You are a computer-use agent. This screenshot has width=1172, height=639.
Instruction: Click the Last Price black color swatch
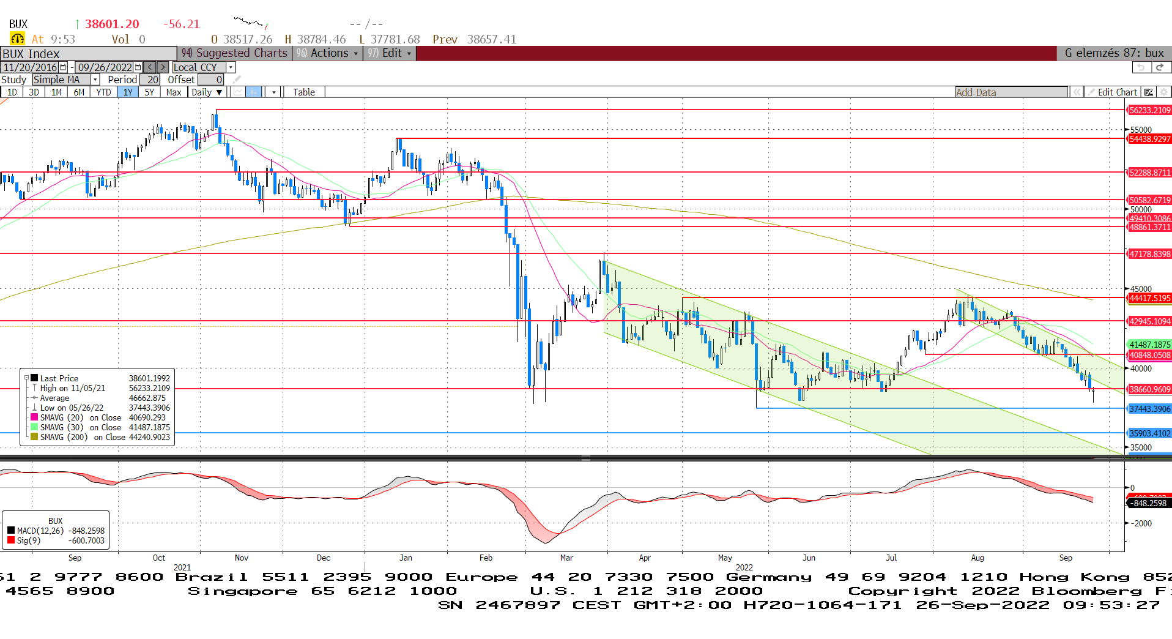35,378
